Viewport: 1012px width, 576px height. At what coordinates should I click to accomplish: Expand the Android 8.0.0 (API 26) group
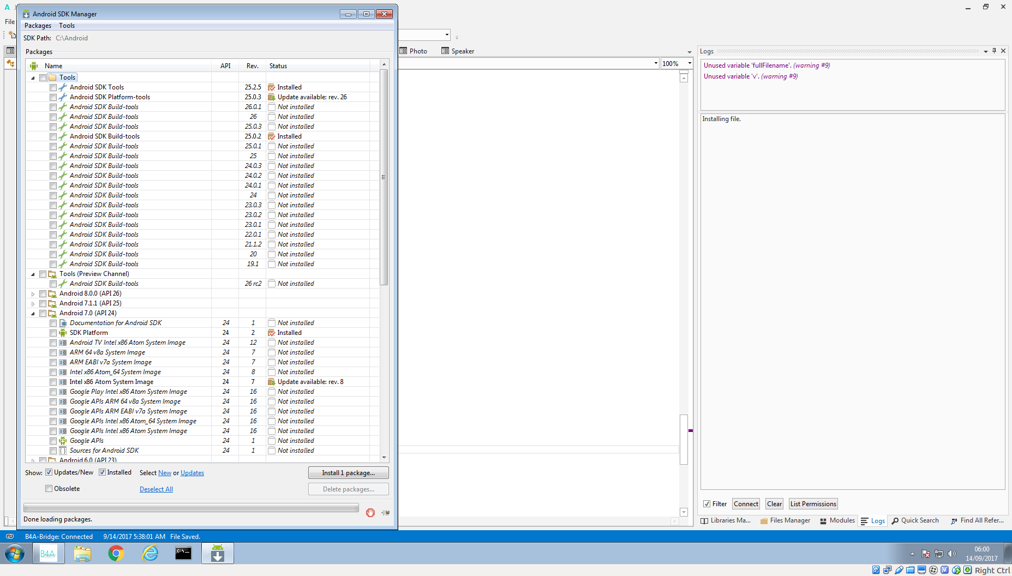coord(33,294)
